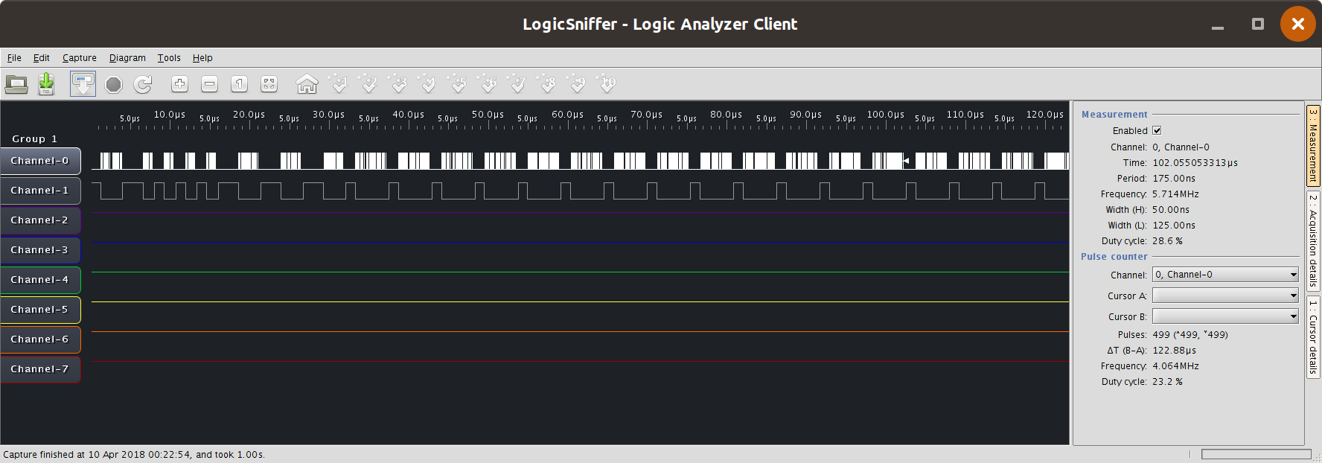The width and height of the screenshot is (1322, 463).
Task: Click the Period value 175.00ns
Action: coord(1174,179)
